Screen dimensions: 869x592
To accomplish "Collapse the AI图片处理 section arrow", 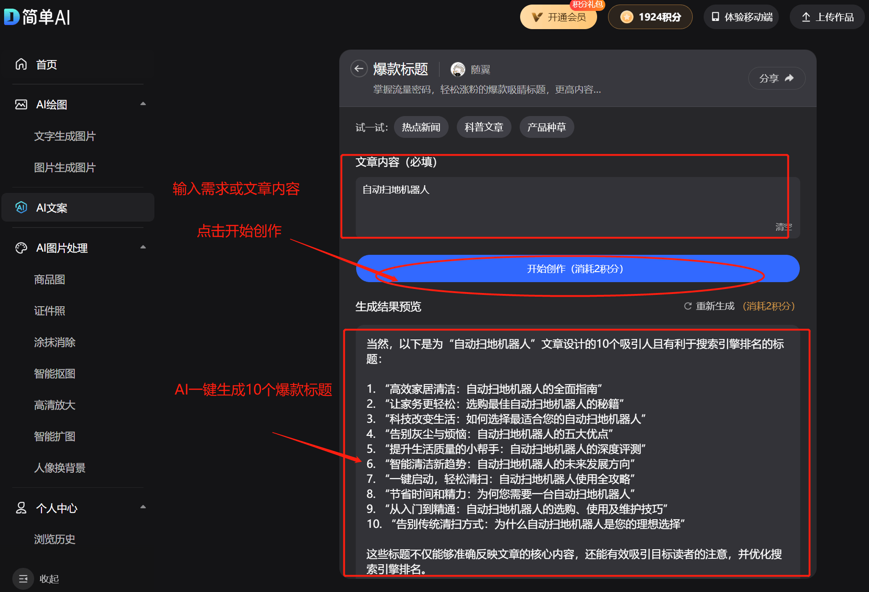I will point(143,247).
